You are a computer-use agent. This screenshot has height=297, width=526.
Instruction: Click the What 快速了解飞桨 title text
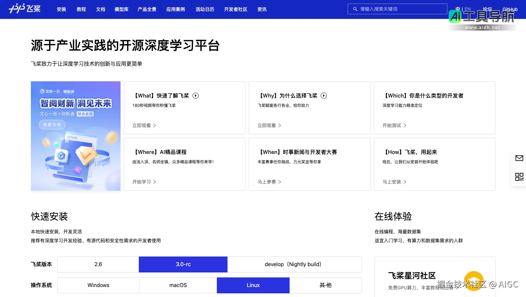pos(161,96)
